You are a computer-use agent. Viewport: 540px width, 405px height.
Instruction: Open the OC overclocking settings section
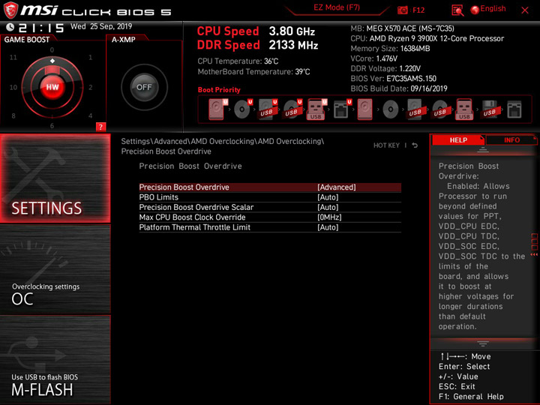tap(55, 269)
